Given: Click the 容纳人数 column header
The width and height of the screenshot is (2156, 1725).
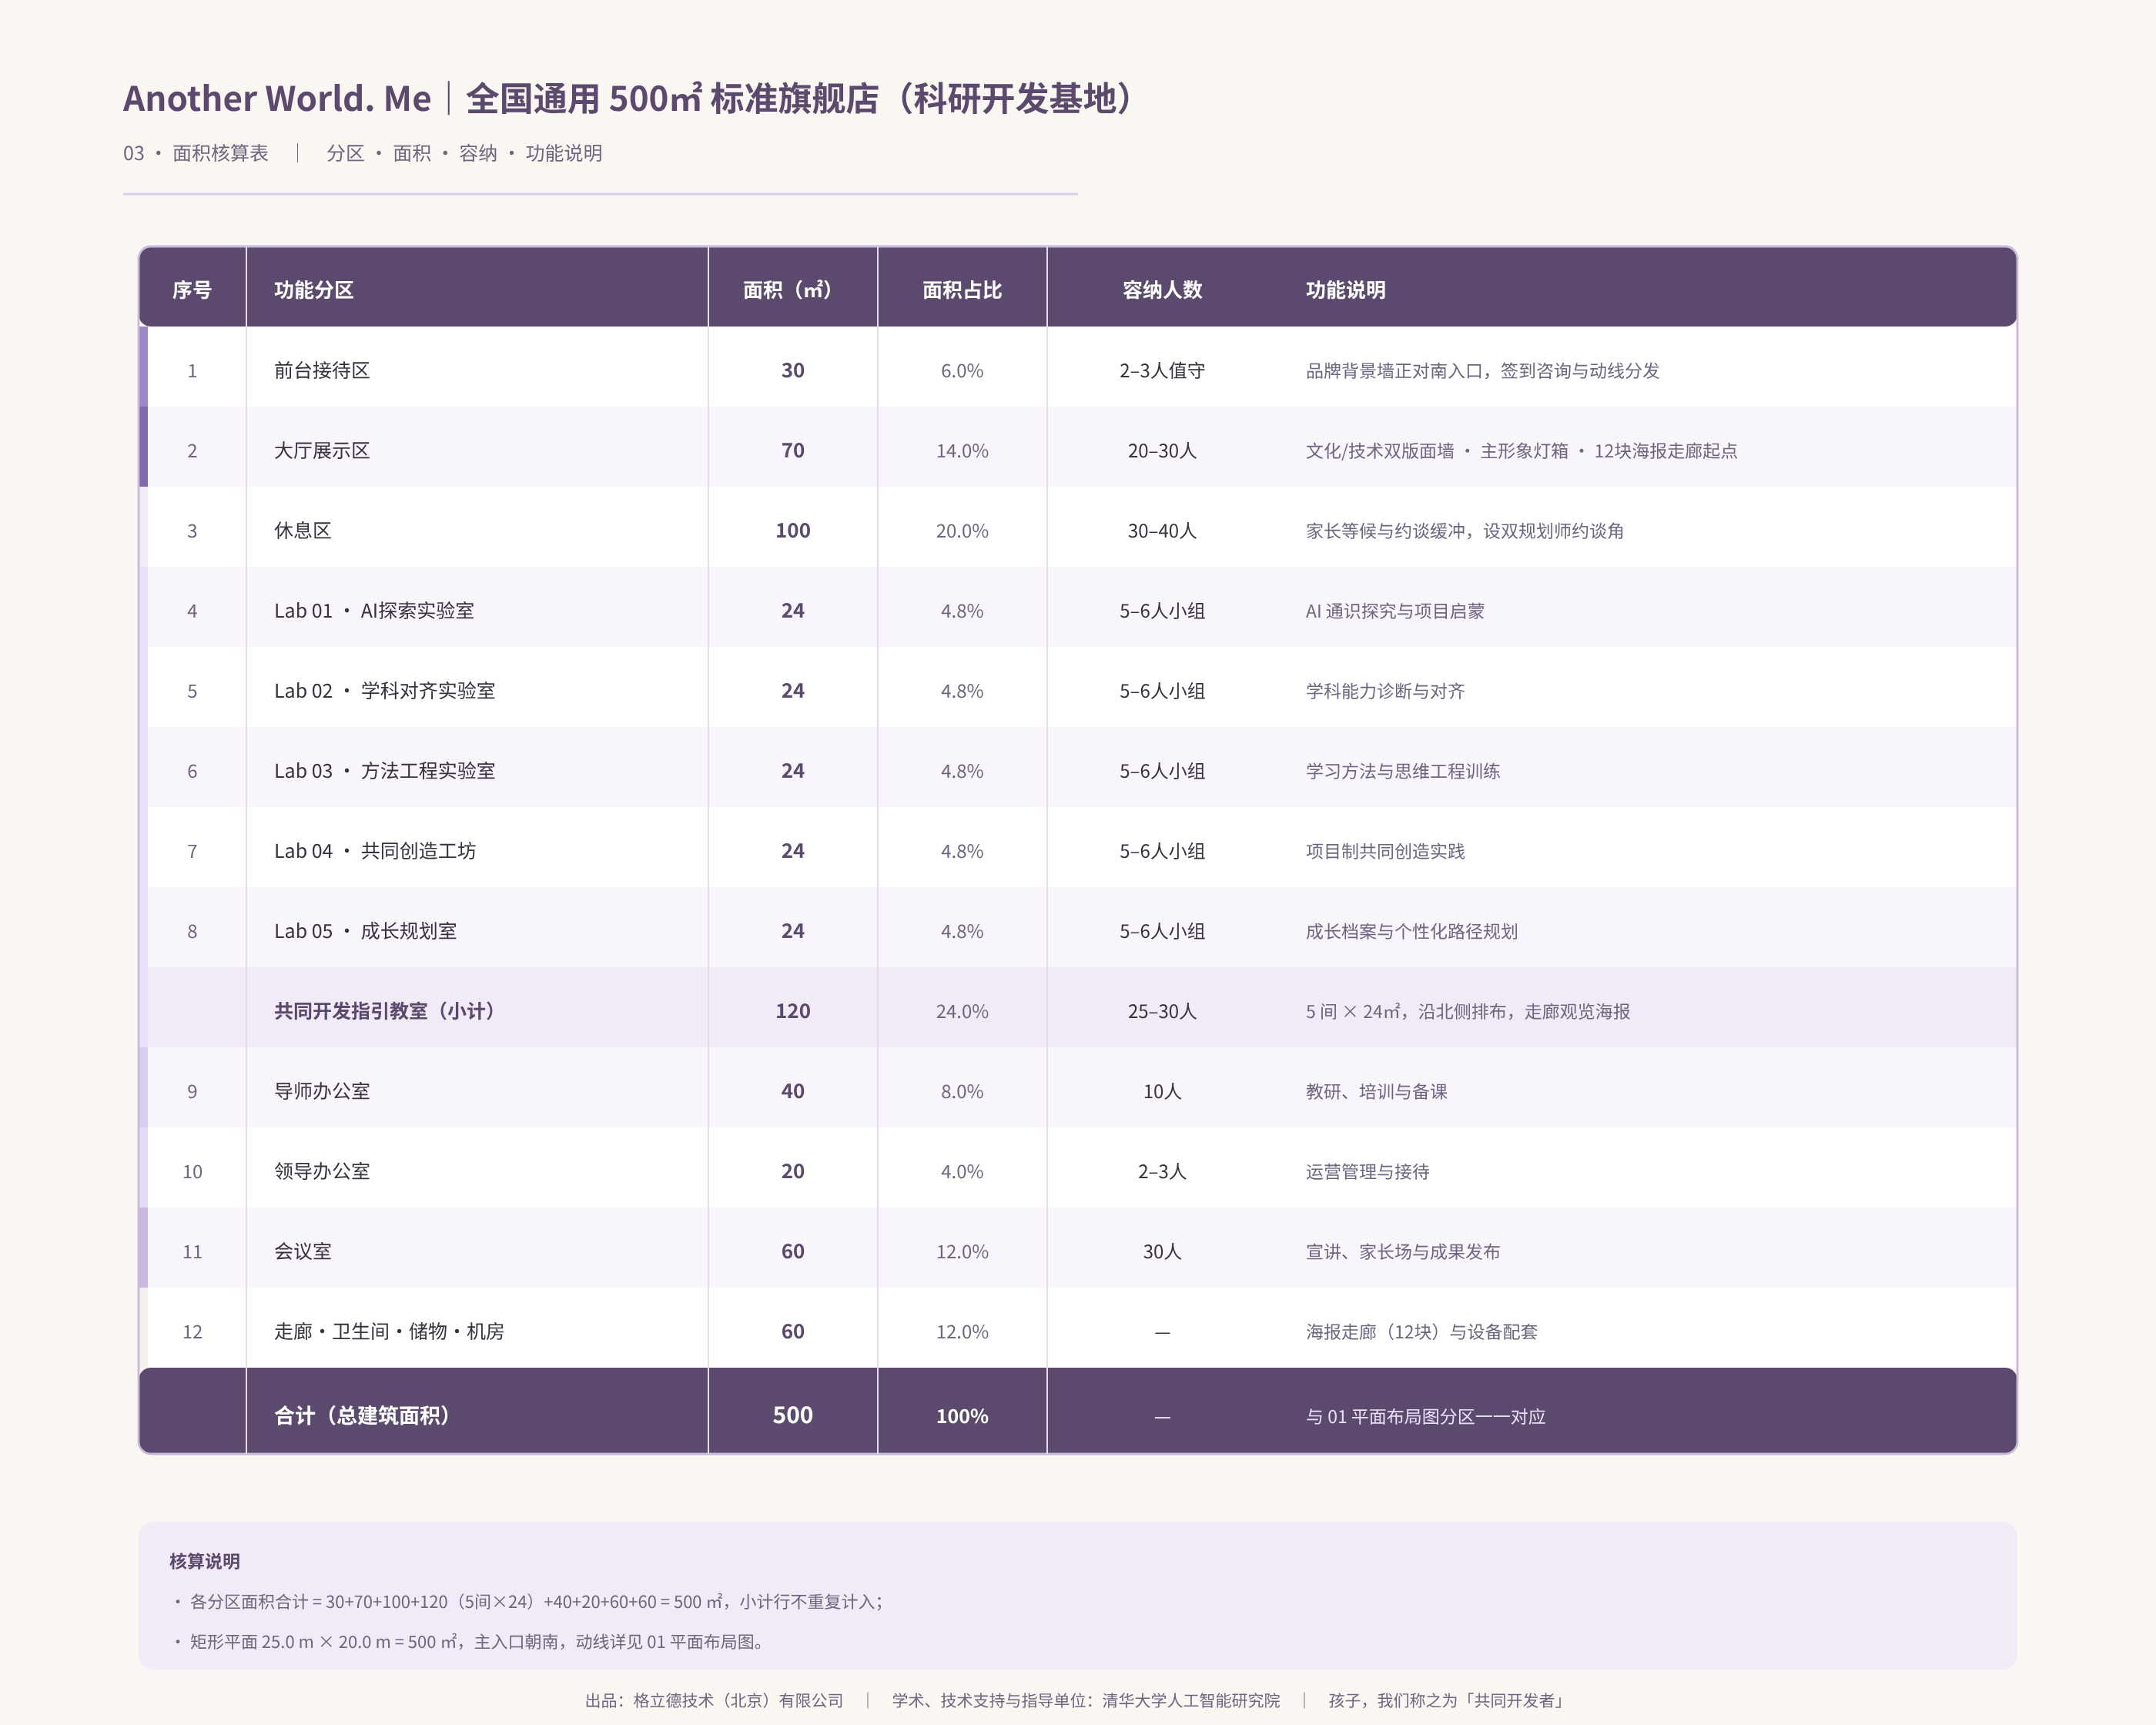Looking at the screenshot, I should click(x=1162, y=290).
